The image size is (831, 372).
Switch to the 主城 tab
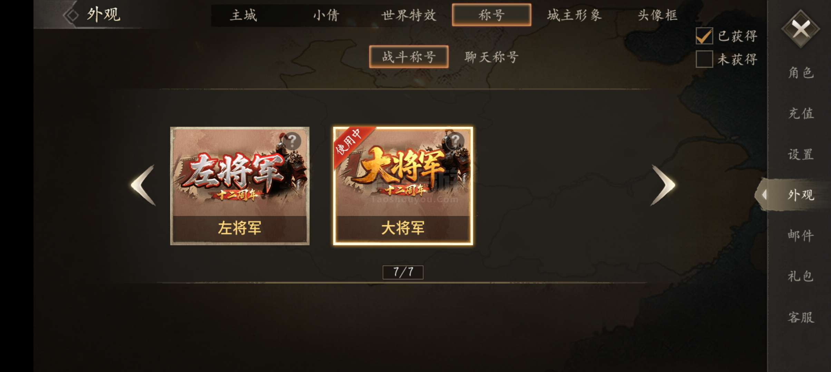click(x=244, y=15)
